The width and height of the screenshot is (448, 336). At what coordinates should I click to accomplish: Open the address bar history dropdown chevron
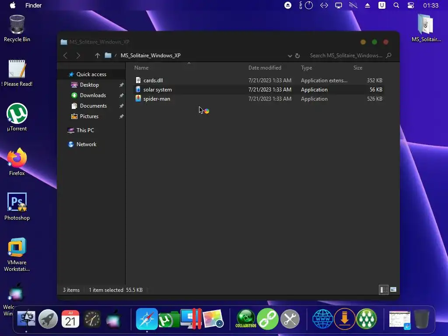point(290,56)
